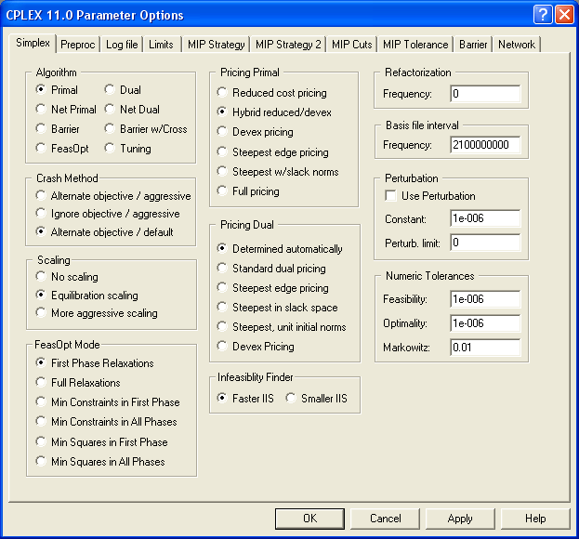The image size is (579, 539).
Task: Apply the parameter changes
Action: (460, 519)
